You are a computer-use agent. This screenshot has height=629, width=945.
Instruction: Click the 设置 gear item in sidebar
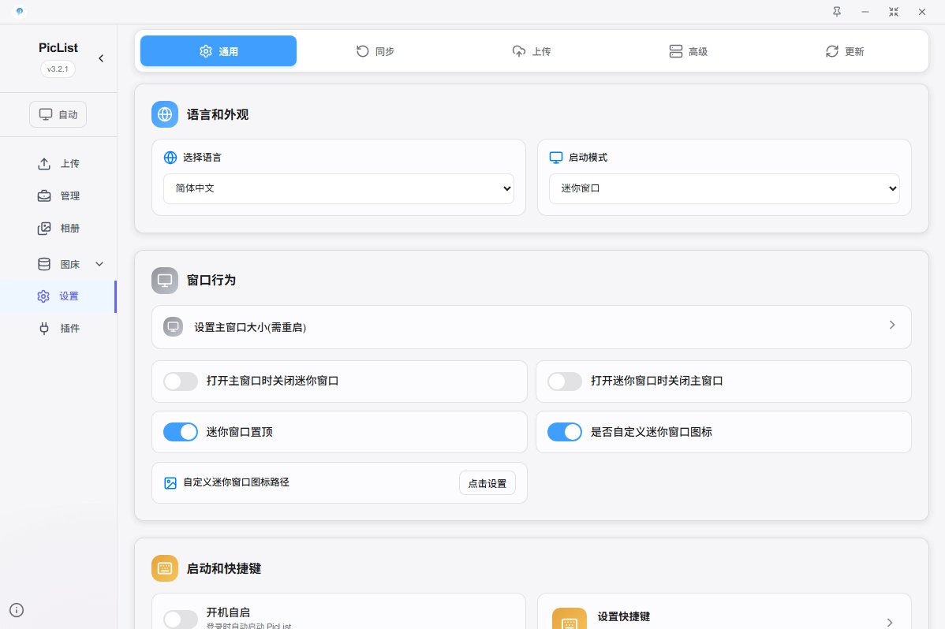click(58, 296)
